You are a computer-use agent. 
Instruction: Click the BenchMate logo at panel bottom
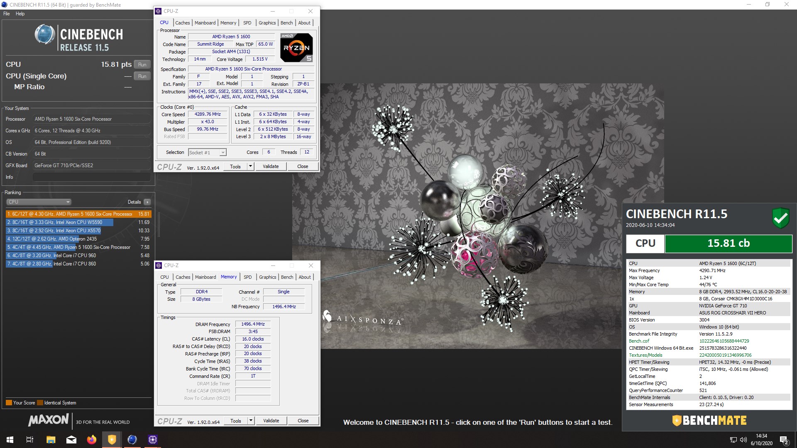(709, 421)
